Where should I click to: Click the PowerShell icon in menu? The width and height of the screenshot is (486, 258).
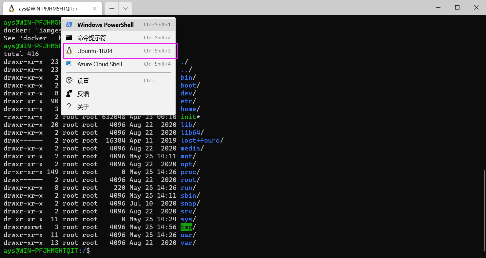[x=69, y=25]
